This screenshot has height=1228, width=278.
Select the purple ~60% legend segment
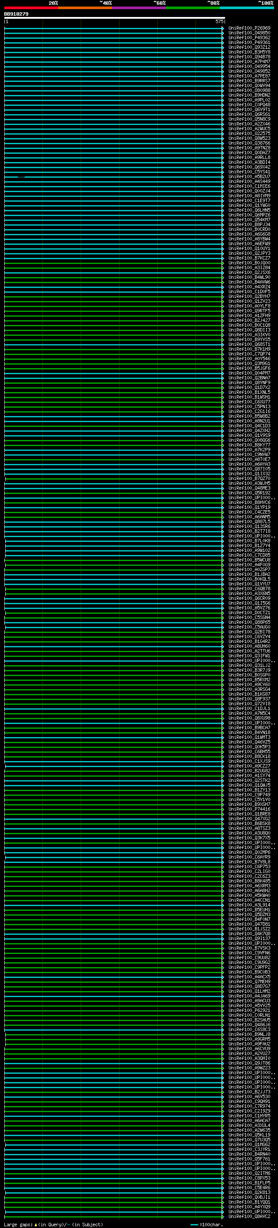(x=139, y=8)
